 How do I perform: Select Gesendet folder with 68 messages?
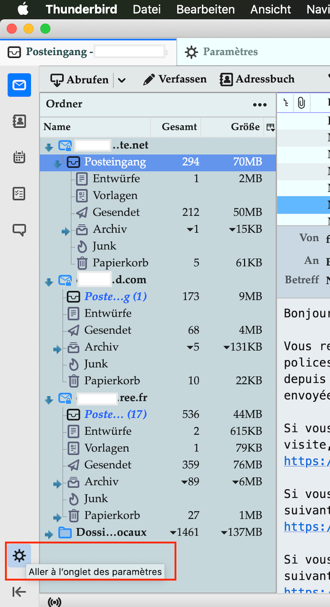(x=158, y=330)
